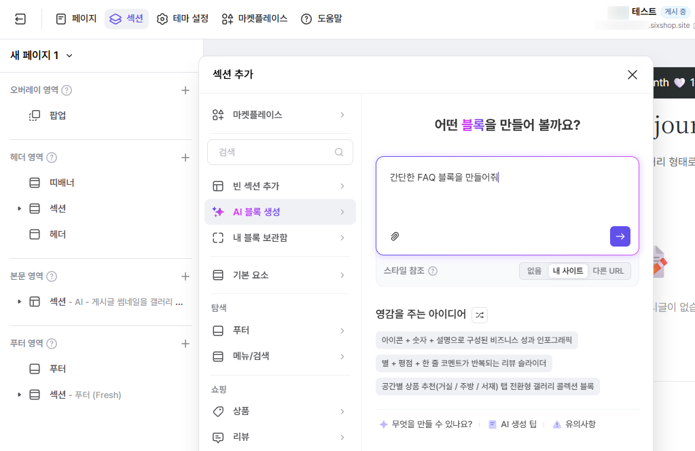Open 유의사항 link
Viewport: 695px width, 451px height.
click(x=575, y=425)
